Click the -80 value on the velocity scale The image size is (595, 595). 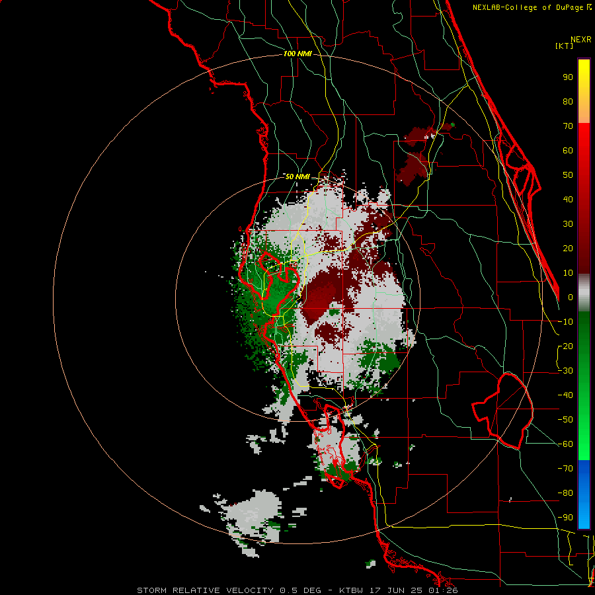(565, 493)
